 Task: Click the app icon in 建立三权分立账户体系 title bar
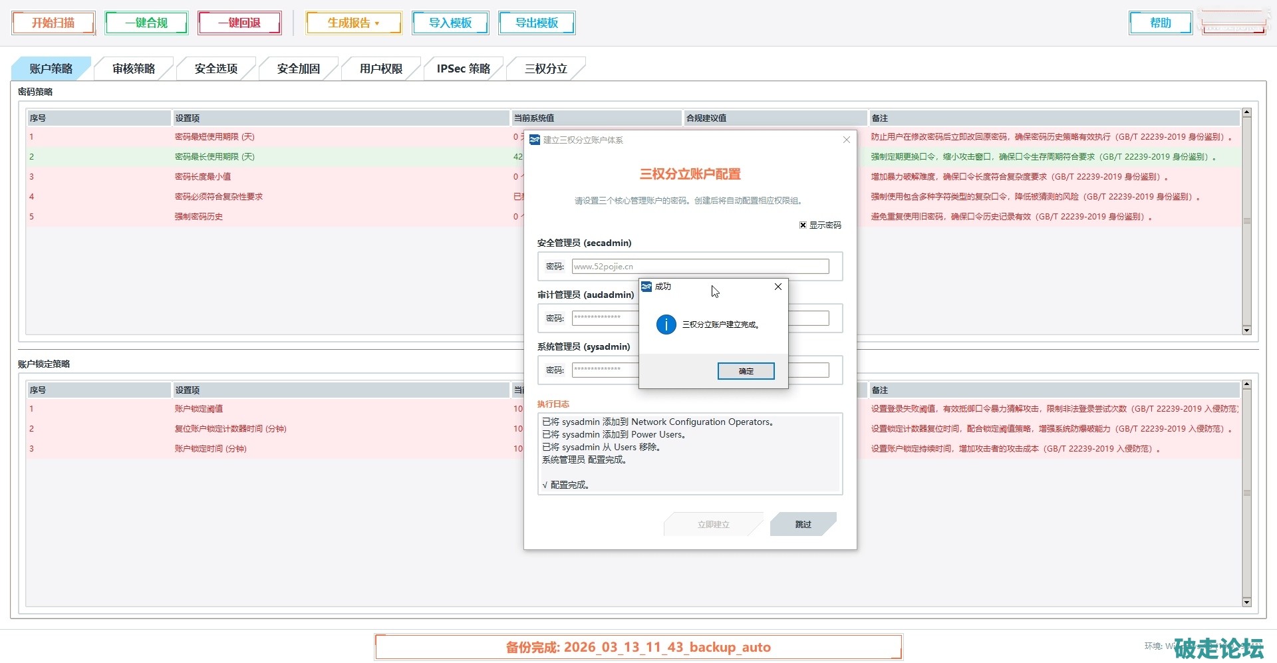(x=534, y=140)
